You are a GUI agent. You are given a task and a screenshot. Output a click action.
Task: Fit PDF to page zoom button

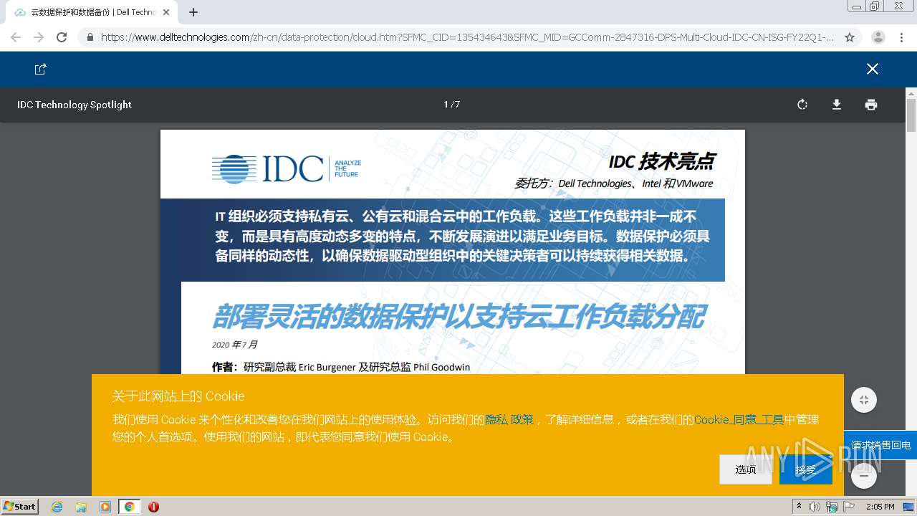pyautogui.click(x=864, y=400)
